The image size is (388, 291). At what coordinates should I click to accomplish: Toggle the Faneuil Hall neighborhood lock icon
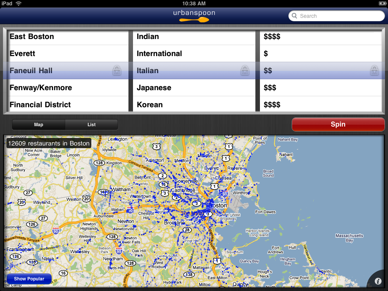coord(117,70)
